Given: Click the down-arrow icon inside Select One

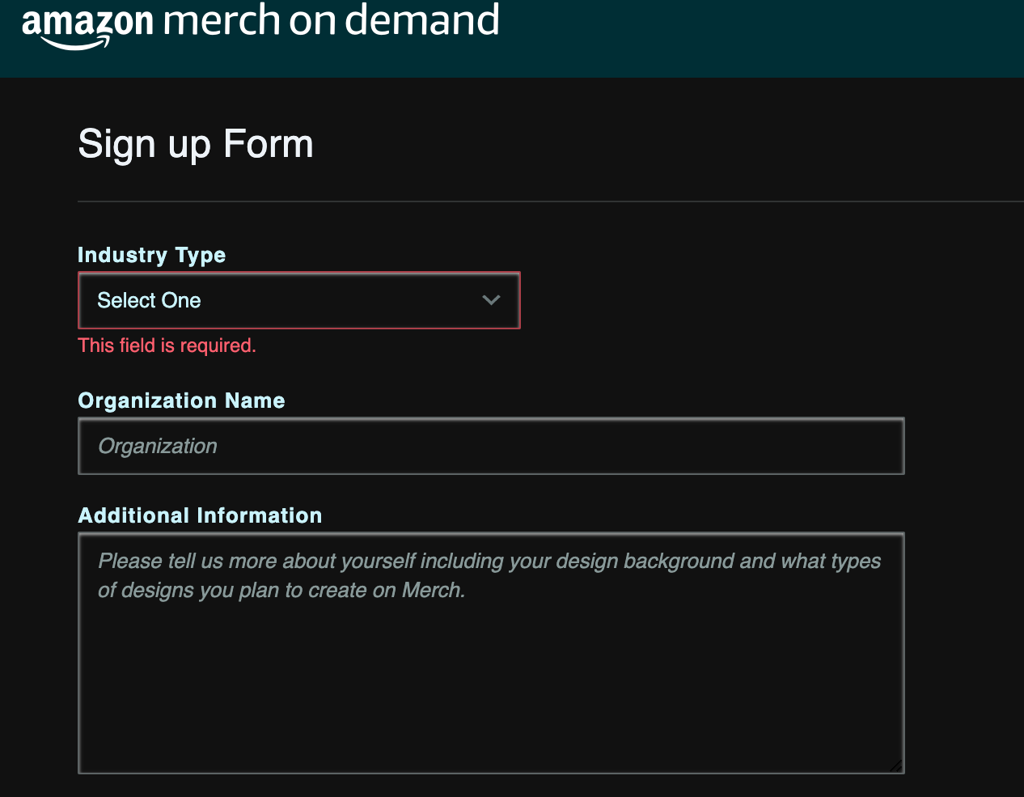Looking at the screenshot, I should (x=490, y=299).
